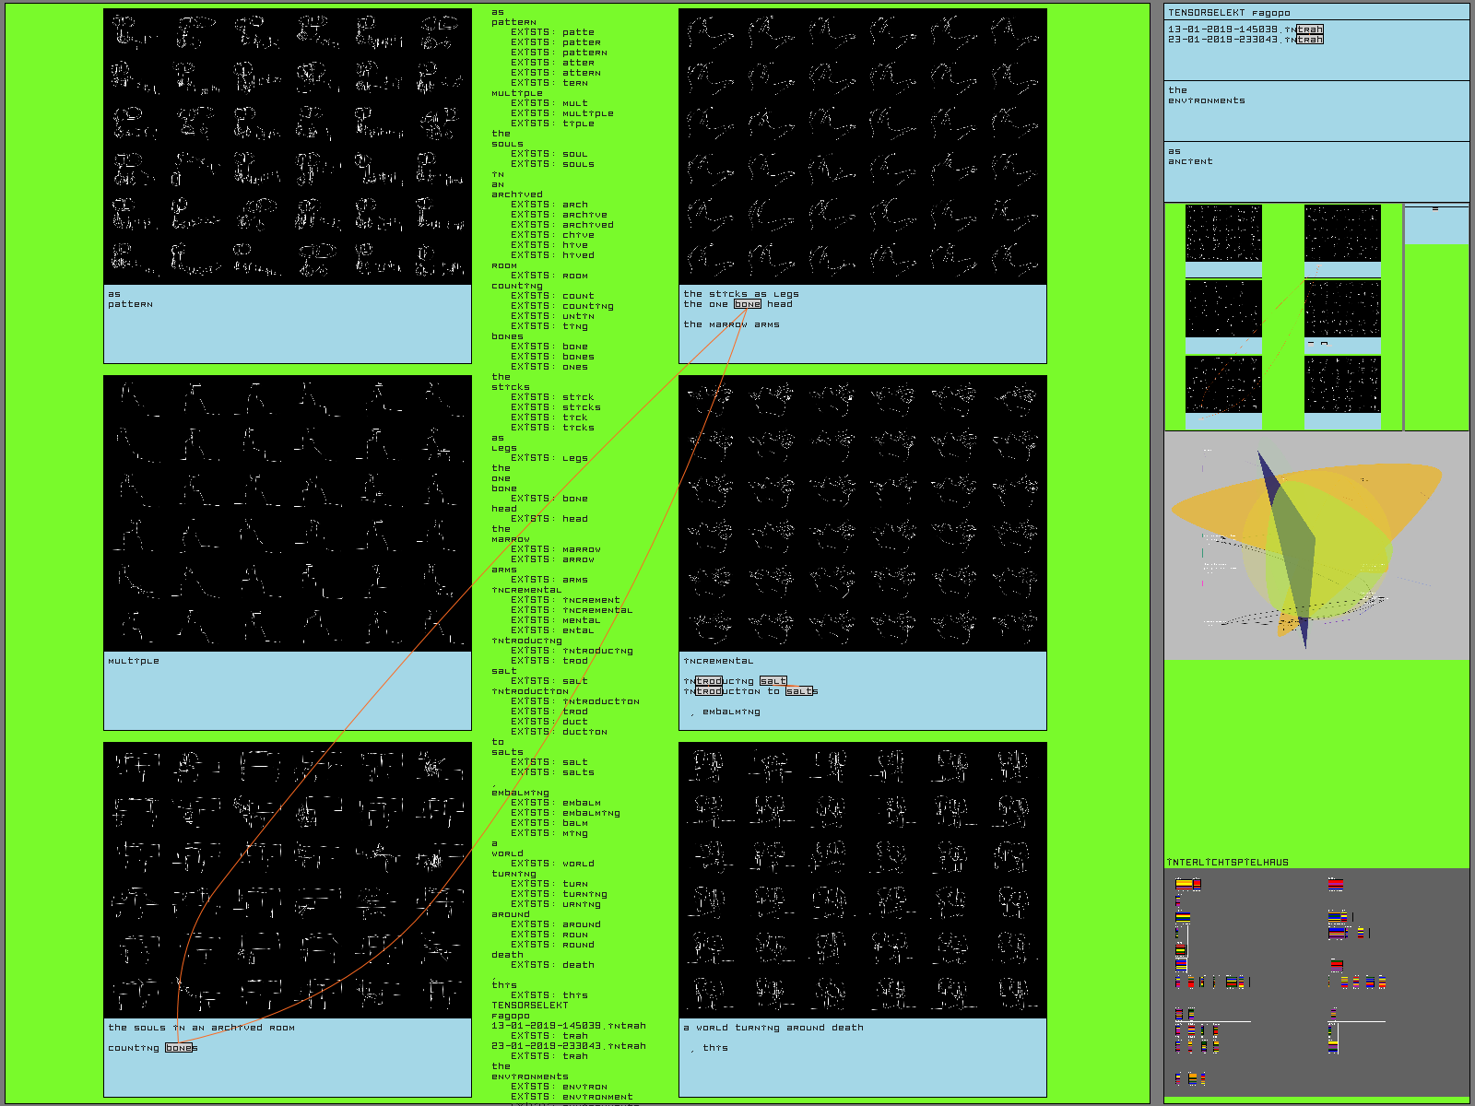Select the 'multiple' image grid panel

(x=288, y=512)
